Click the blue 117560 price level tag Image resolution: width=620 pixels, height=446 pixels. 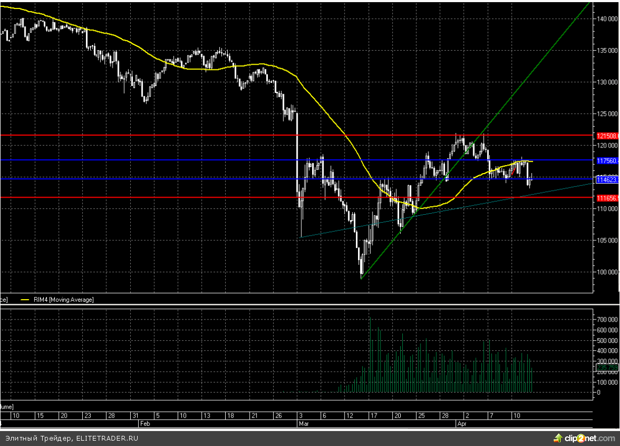point(607,160)
